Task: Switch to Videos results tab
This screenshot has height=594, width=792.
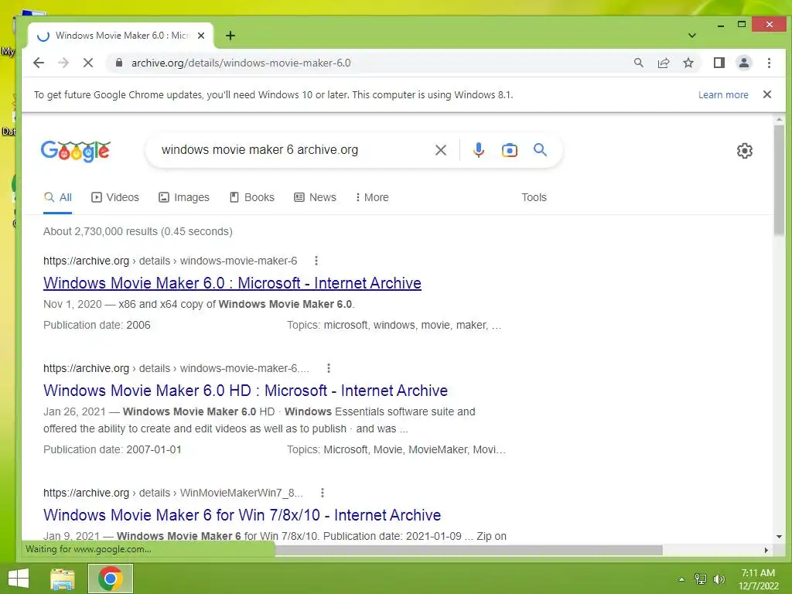Action: tap(114, 197)
